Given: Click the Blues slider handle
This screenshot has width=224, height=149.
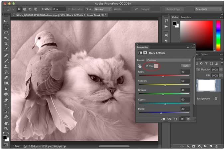Looking at the screenshot, I should pyautogui.click(x=161, y=113).
